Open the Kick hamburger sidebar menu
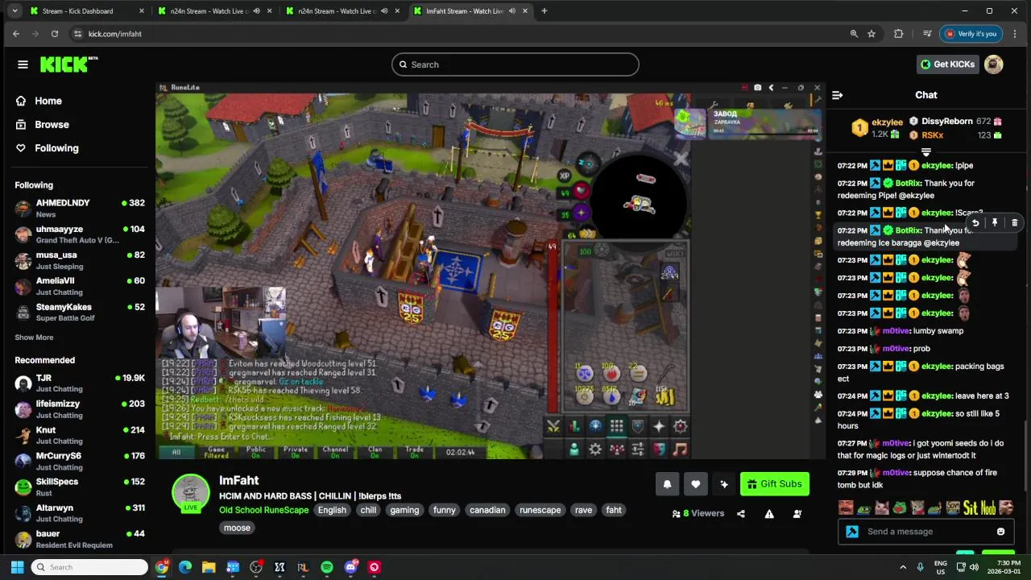Screen dimensions: 1031x580 coord(23,64)
